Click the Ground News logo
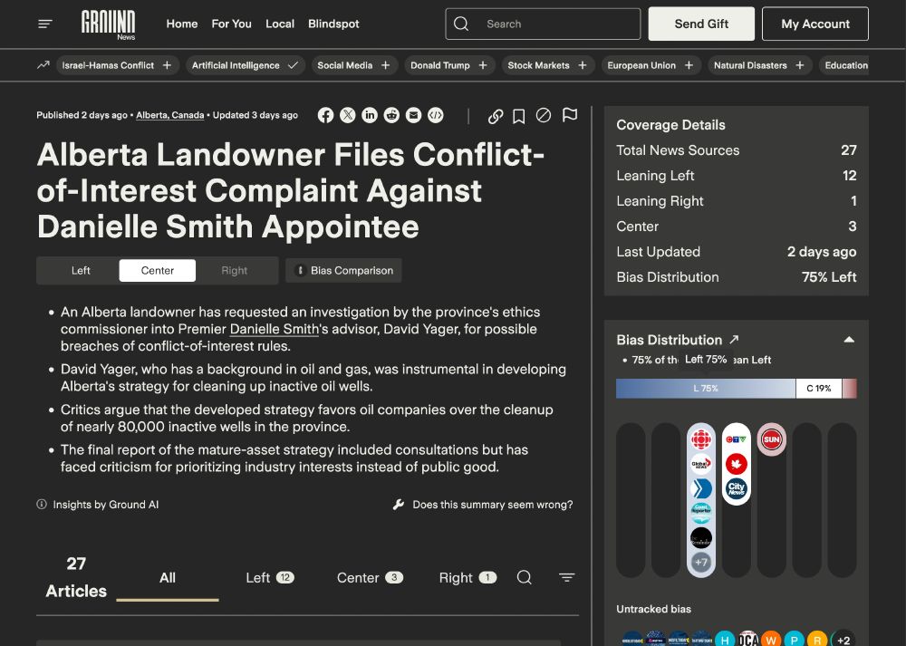This screenshot has height=646, width=906. (108, 24)
